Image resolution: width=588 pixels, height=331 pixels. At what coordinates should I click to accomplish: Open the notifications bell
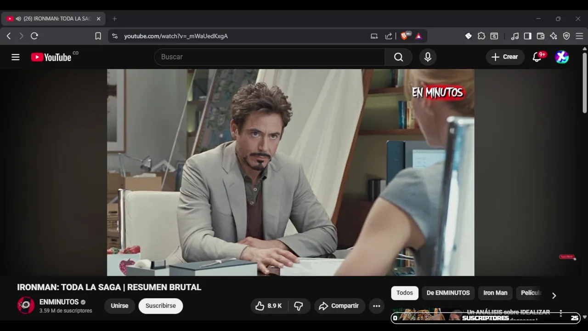pos(537,57)
